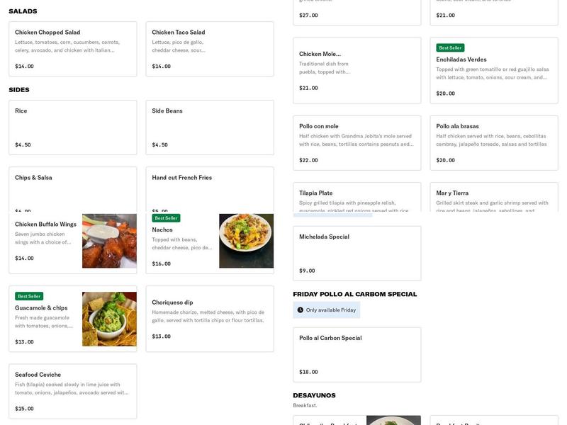Click the Friday Pollo al Carbom Special heading
567x425 pixels.
pos(354,294)
